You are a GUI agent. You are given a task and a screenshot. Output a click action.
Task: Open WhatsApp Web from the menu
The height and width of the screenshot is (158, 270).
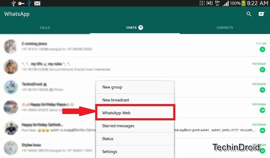click(x=135, y=113)
